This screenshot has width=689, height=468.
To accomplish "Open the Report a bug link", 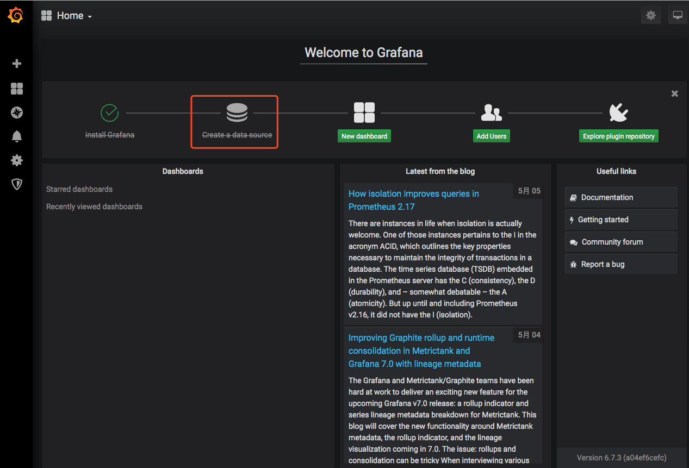I will [622, 264].
